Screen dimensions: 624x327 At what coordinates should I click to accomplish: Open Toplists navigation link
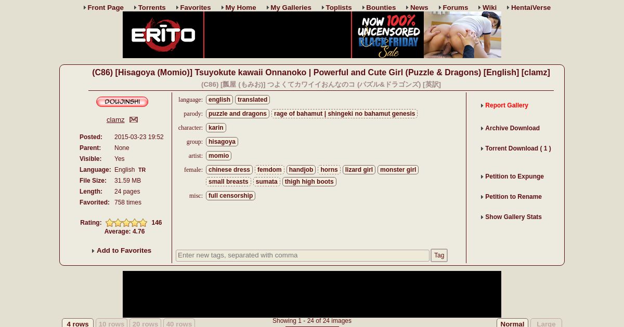(x=339, y=7)
